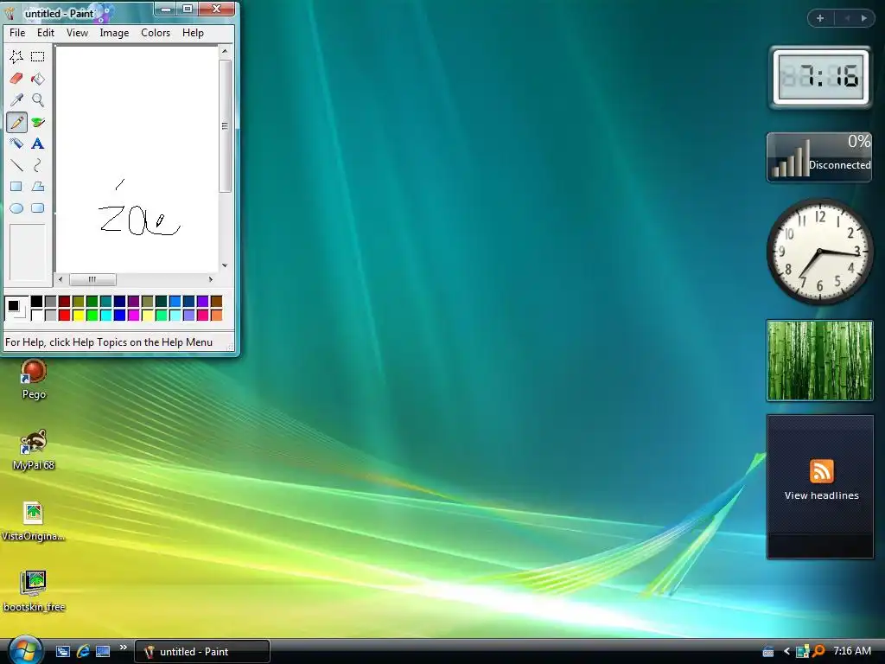885x664 pixels.
Task: Click the canvas scroll right arrow
Action: tap(211, 279)
